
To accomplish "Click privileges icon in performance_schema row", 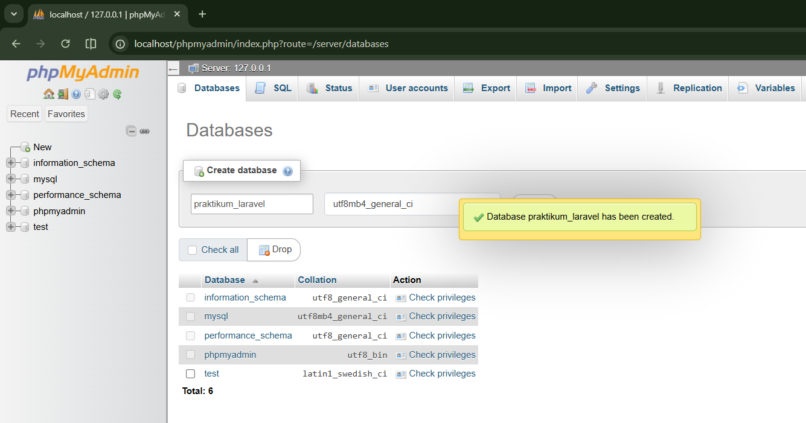I will point(401,336).
